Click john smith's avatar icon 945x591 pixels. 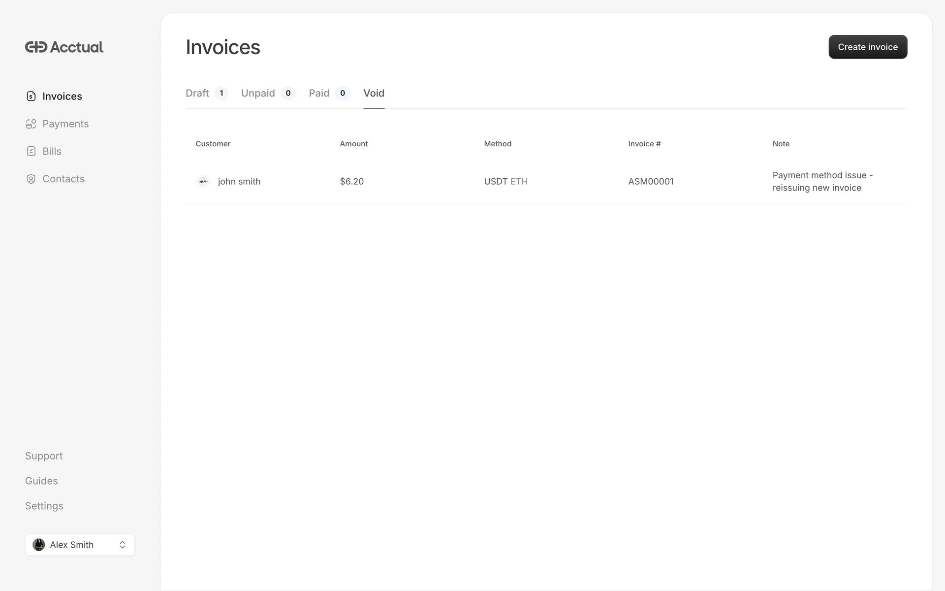(x=203, y=181)
